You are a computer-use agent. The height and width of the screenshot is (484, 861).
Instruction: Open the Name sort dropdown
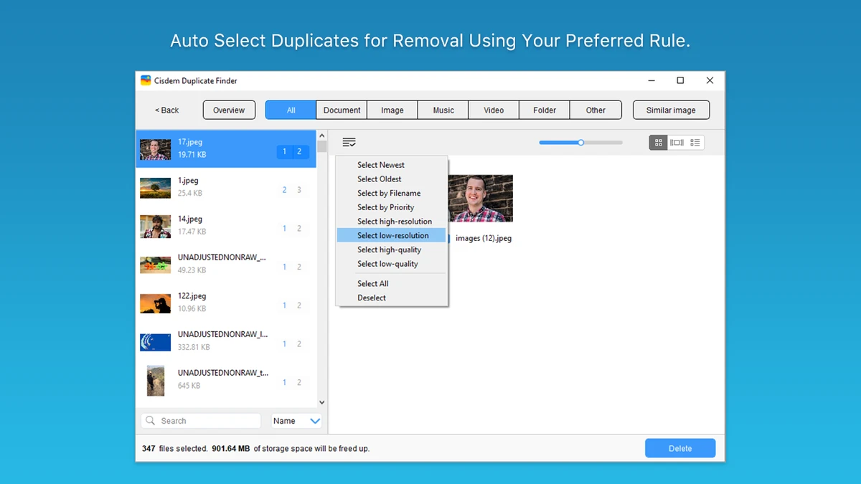point(297,421)
